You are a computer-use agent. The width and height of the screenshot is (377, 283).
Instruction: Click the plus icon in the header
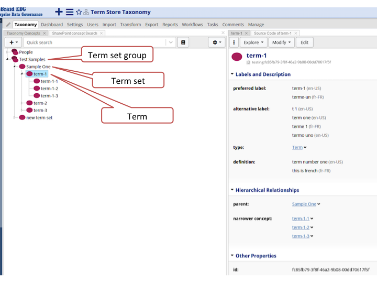click(59, 12)
